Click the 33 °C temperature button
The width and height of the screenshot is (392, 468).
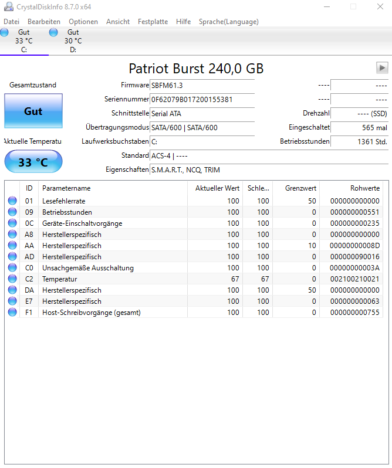pos(33,162)
